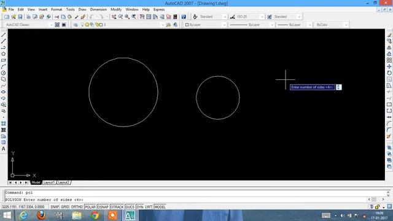Screen dimensions: 393x221
Task: Select the Multiline Text tool
Action: [x=4, y=149]
